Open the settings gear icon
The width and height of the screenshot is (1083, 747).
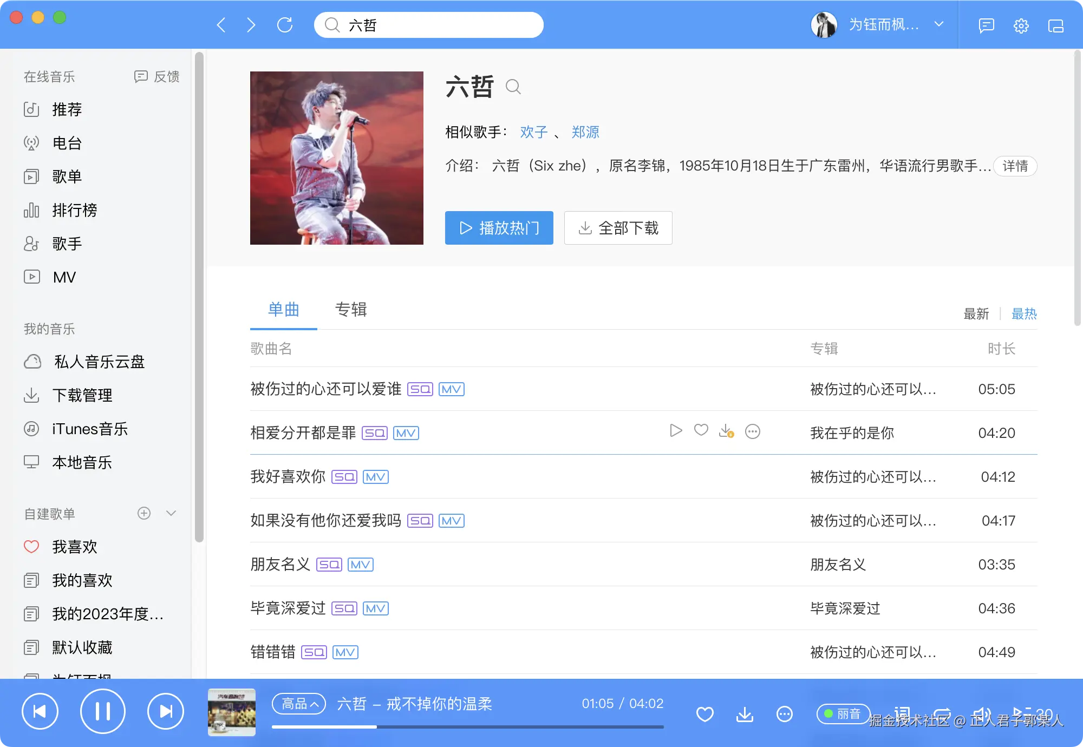click(x=1021, y=25)
